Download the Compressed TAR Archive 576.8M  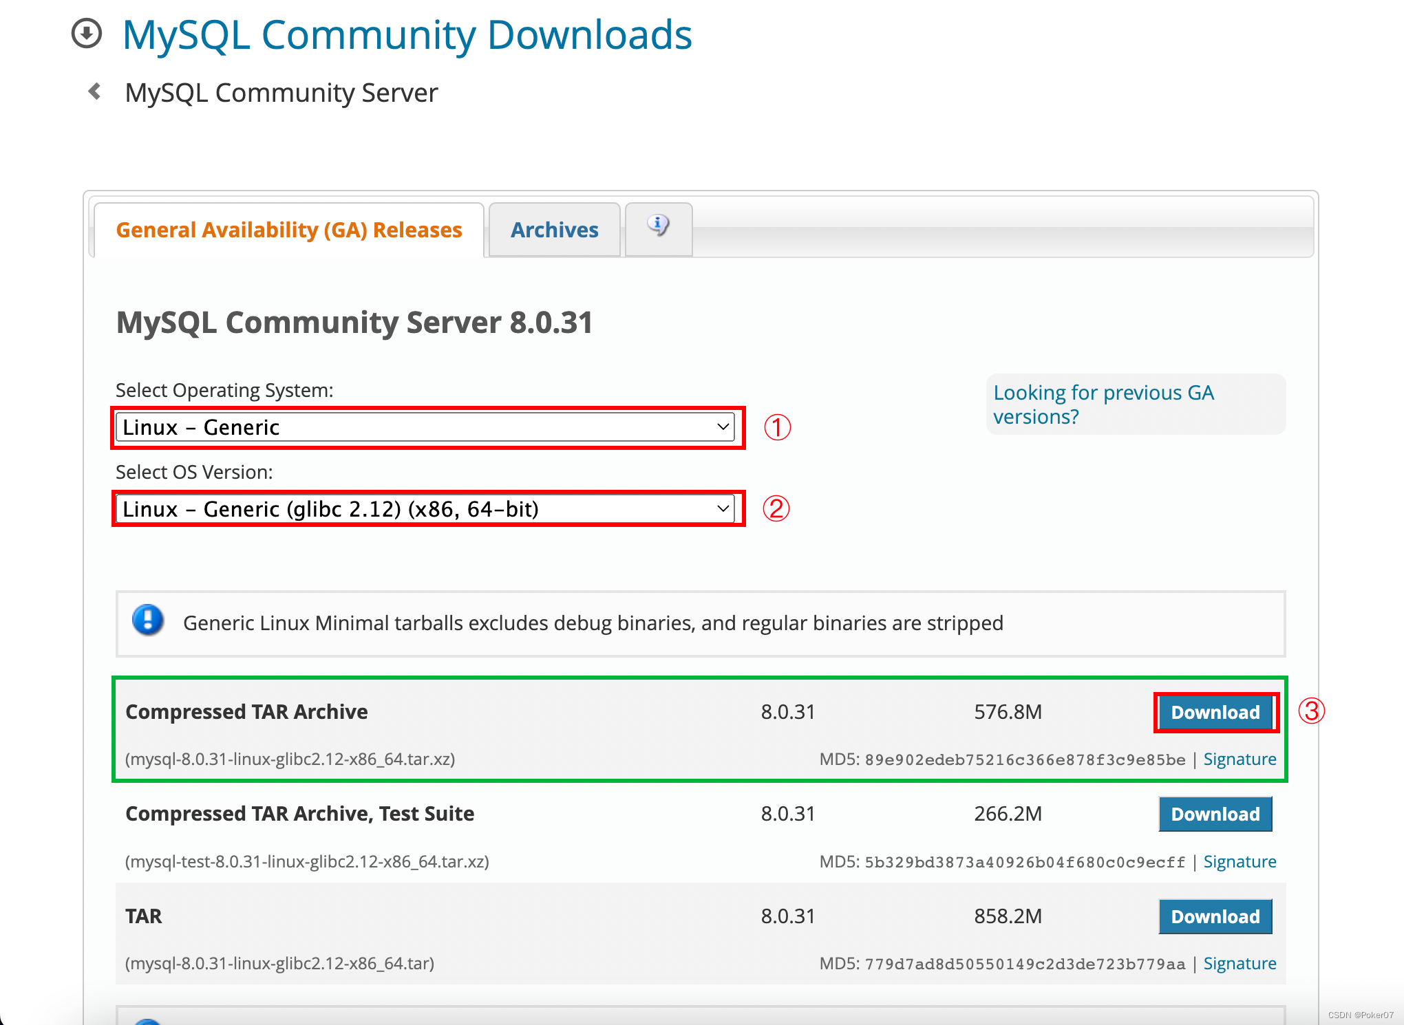1215,713
